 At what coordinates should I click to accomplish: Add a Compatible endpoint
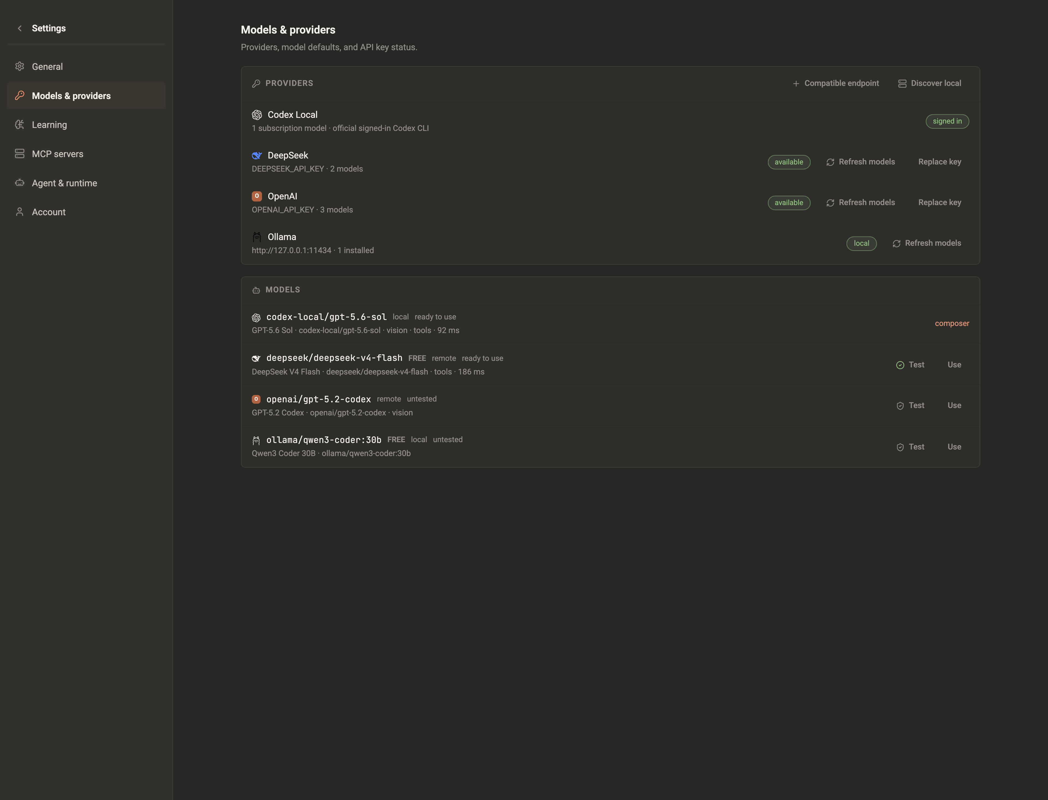click(836, 83)
